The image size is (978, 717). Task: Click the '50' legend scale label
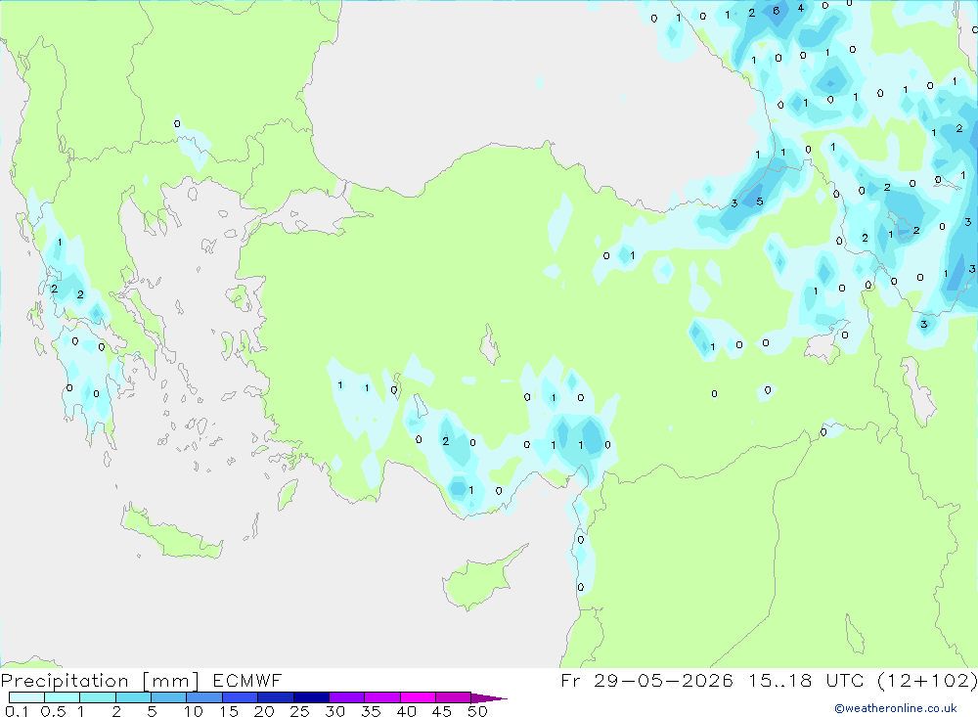click(x=478, y=711)
